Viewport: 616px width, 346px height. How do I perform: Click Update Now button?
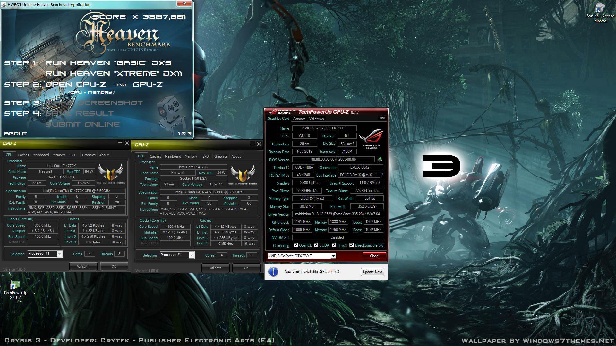pos(372,272)
